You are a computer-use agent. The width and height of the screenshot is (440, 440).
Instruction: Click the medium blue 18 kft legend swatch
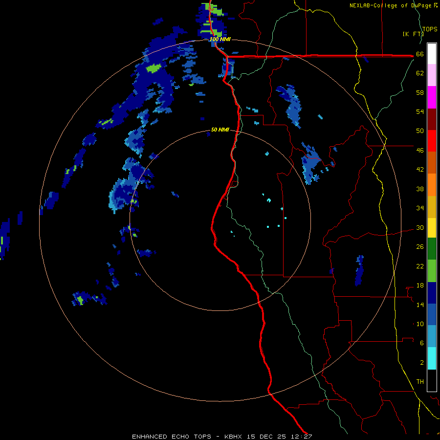tap(432, 314)
